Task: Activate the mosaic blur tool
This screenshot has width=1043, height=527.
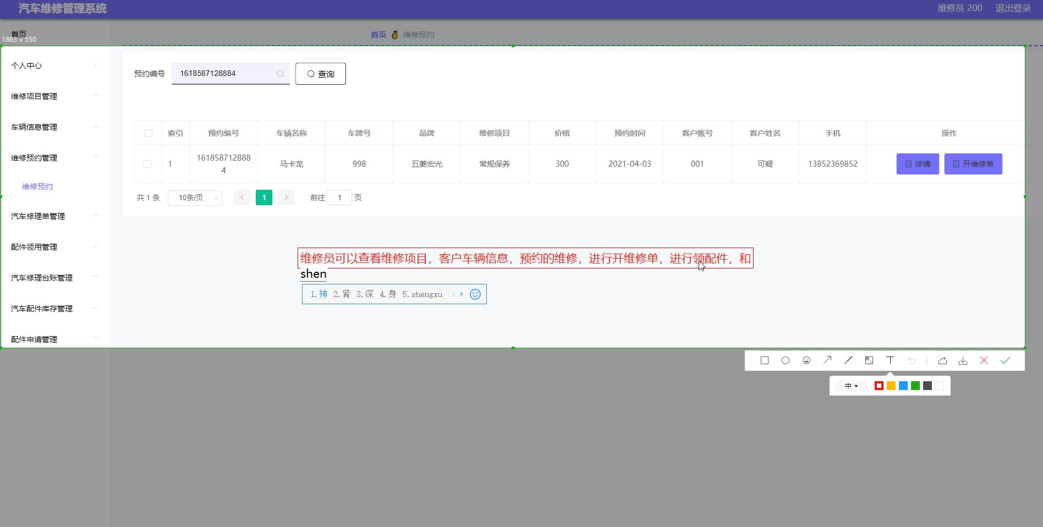Action: [x=869, y=360]
